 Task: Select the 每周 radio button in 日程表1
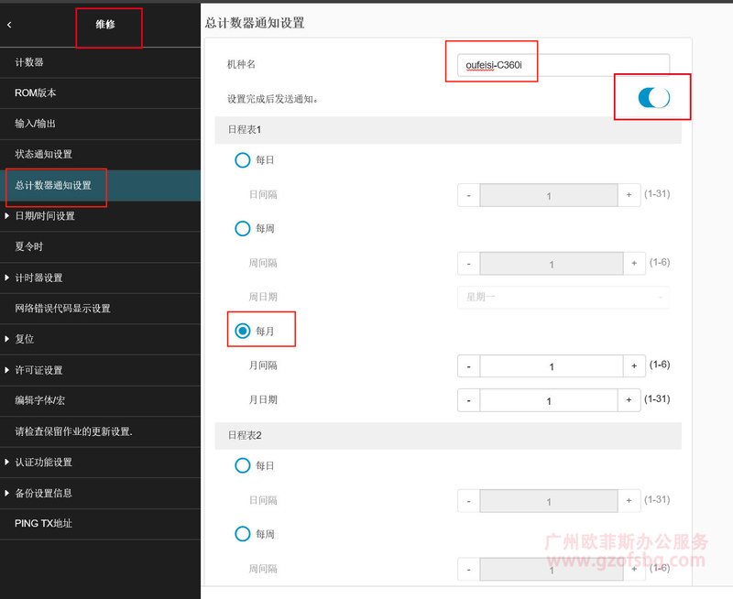243,228
